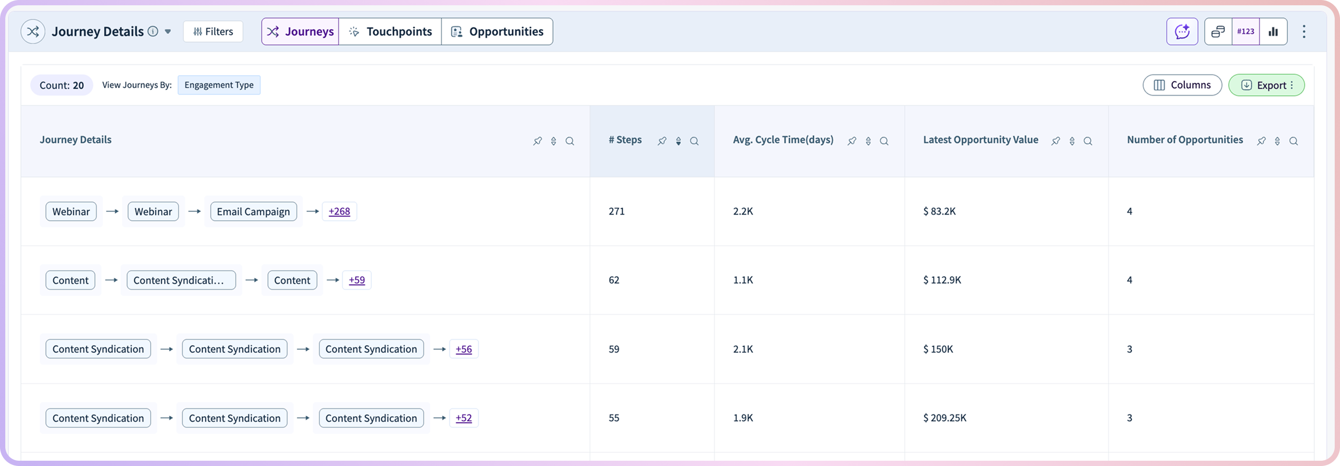Pin the Avg. Cycle Time column
Image resolution: width=1340 pixels, height=466 pixels.
point(852,141)
